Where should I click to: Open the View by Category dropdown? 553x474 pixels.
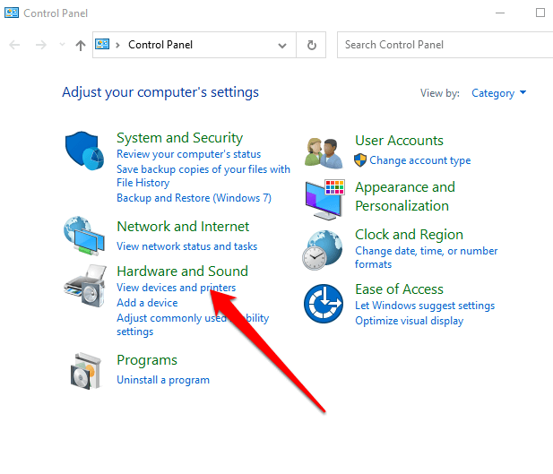[x=498, y=93]
